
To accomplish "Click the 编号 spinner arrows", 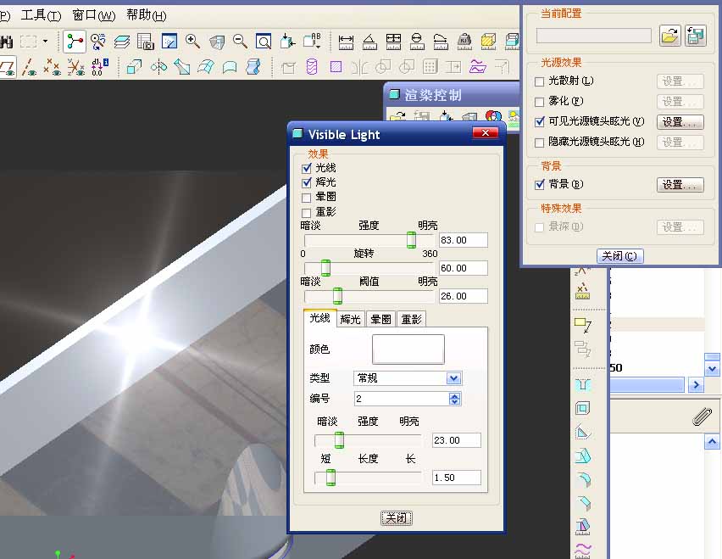I will click(x=455, y=399).
